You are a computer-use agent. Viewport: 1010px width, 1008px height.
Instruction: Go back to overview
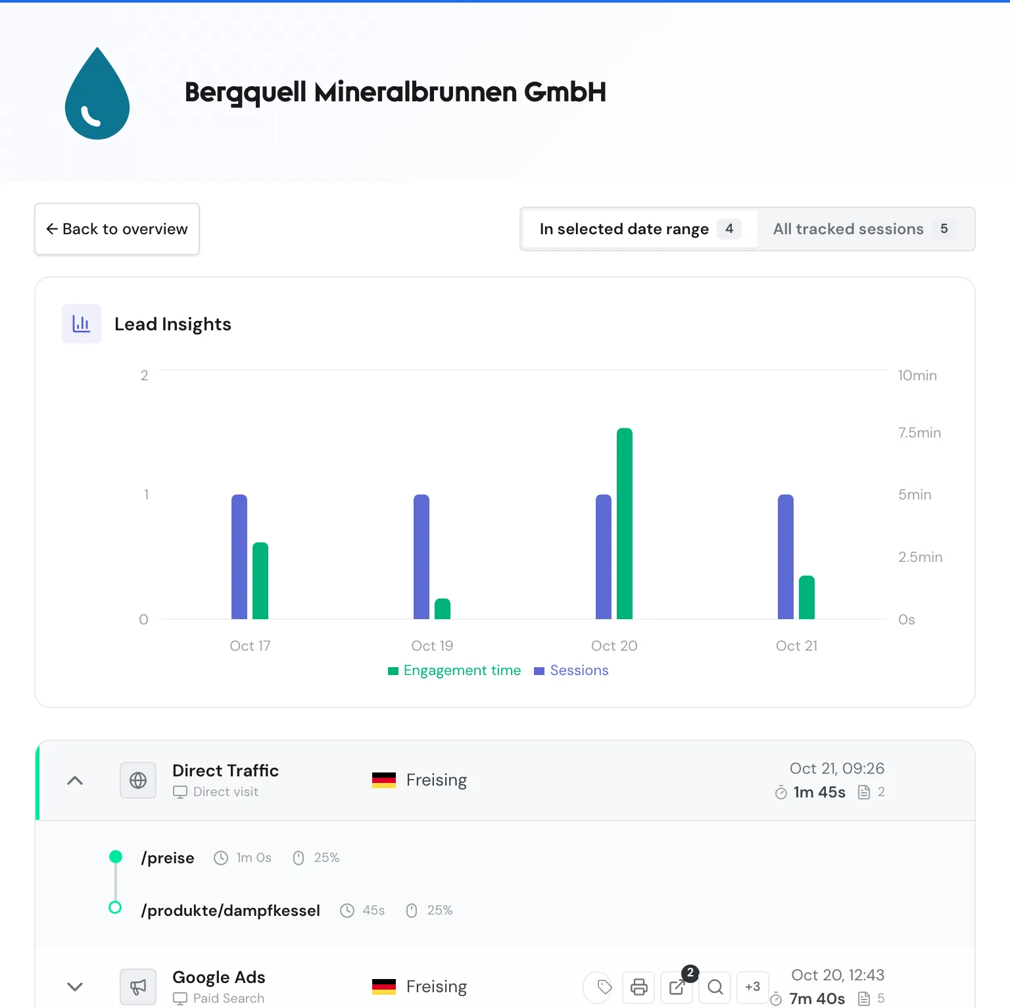(117, 229)
